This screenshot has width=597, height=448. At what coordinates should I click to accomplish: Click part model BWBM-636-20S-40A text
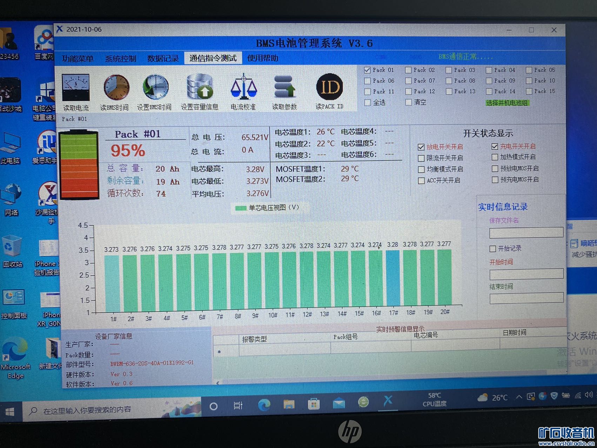tap(152, 363)
